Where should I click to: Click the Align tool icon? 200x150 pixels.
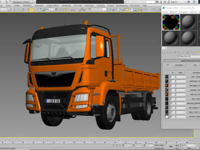[x=113, y=10]
